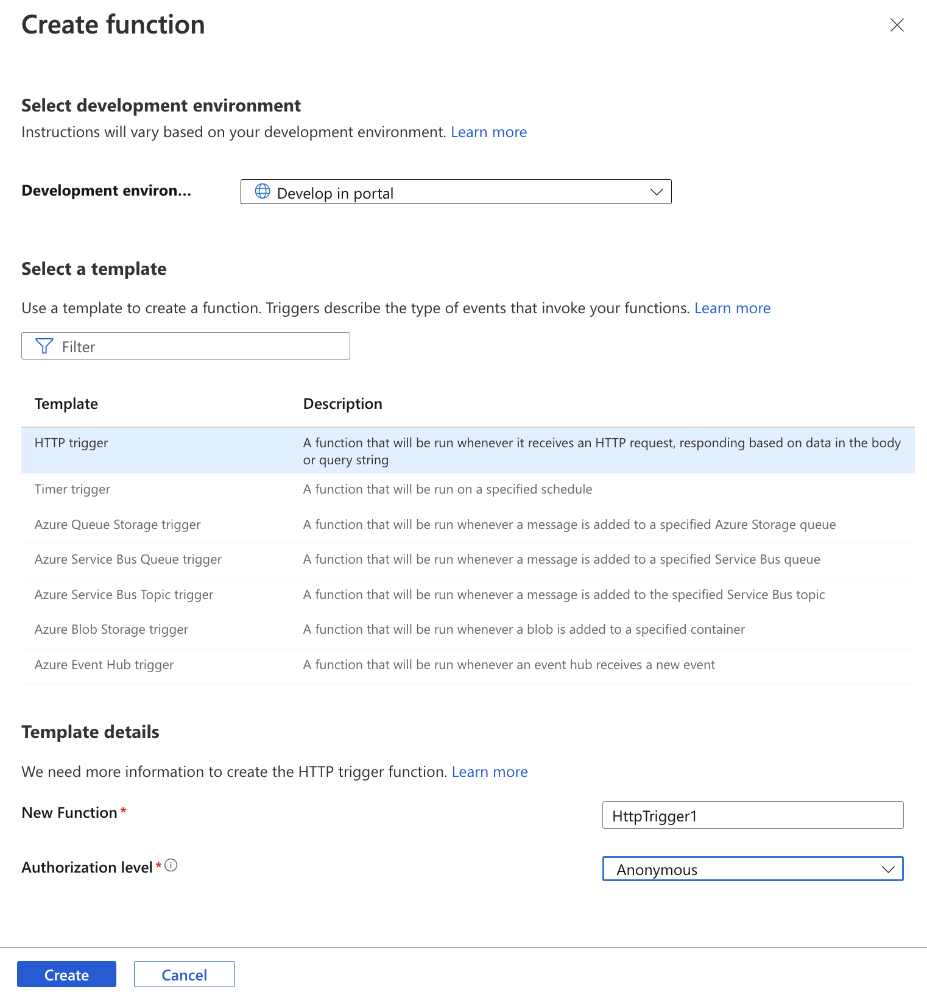Select Azure Service Bus Topic trigger row

tap(468, 595)
